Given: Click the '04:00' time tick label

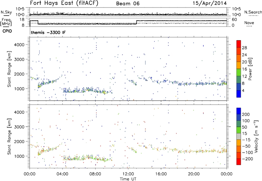Looking at the screenshot, I should click(63, 174).
